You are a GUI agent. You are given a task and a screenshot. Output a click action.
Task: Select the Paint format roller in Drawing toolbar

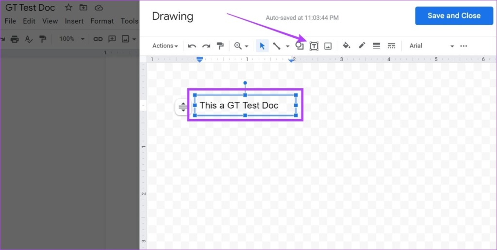coord(220,46)
